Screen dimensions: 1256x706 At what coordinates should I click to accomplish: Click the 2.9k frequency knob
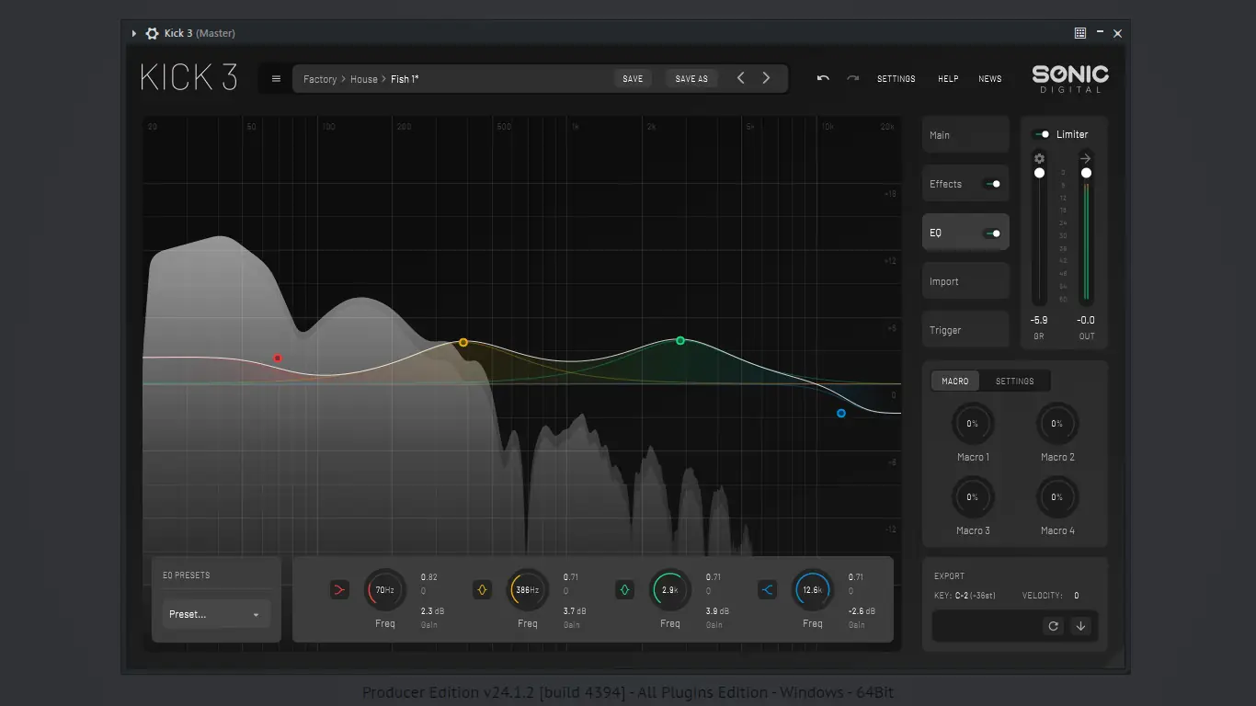(x=670, y=590)
